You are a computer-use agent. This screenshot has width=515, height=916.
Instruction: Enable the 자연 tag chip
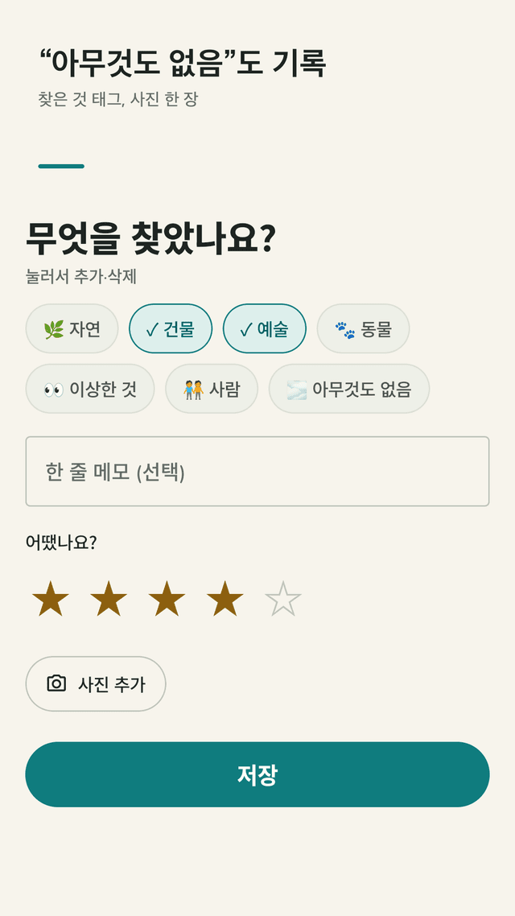(72, 328)
